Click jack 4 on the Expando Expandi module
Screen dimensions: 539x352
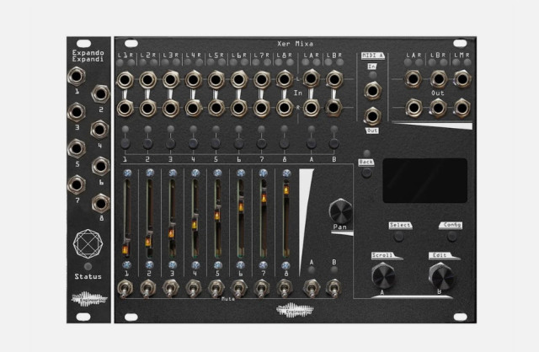click(99, 130)
